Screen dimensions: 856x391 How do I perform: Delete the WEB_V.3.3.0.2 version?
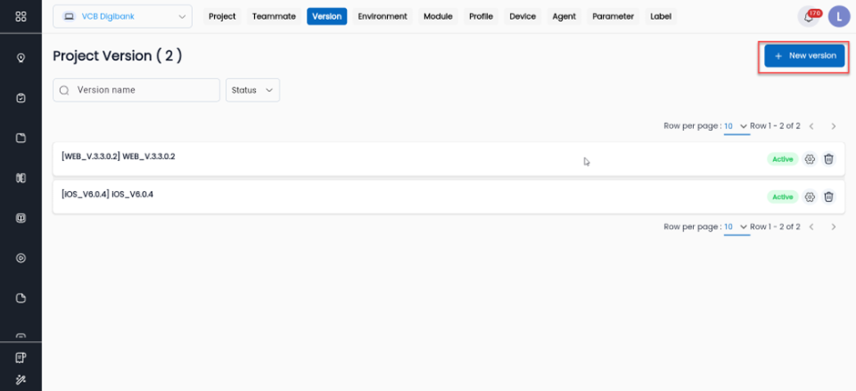[829, 159]
